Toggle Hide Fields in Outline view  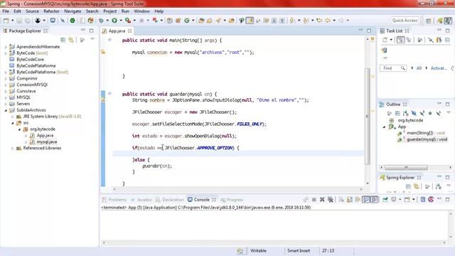pos(414,113)
